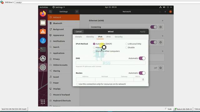The width and height of the screenshot is (200, 112).
Task: Click the DNS addresses input field
Action: pyautogui.click(x=111, y=63)
